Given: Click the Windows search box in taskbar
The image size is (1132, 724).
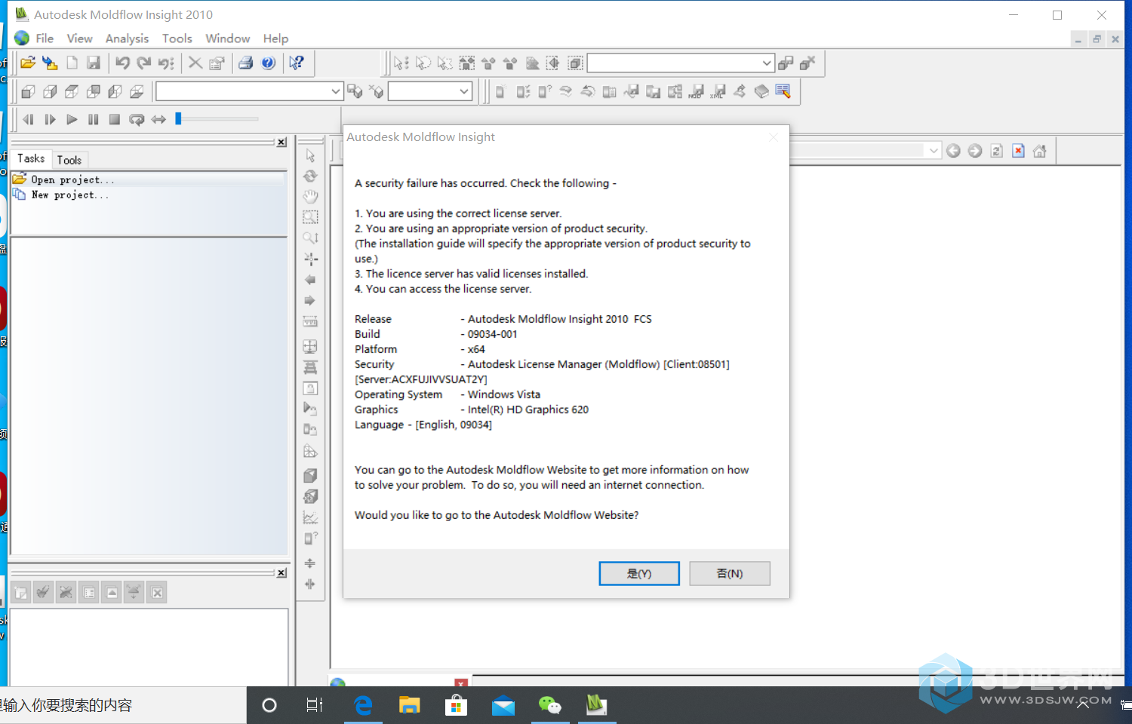Looking at the screenshot, I should tap(123, 705).
